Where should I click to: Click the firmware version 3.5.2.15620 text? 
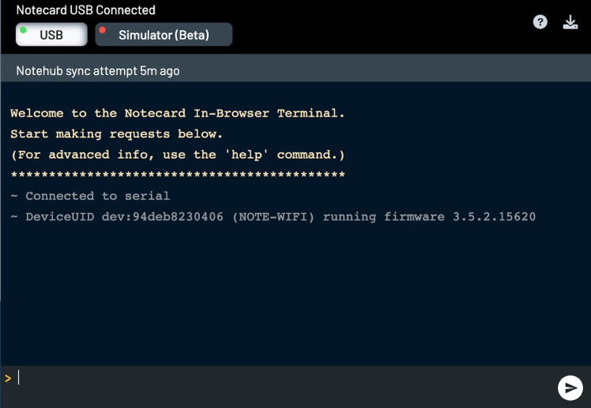coord(494,216)
